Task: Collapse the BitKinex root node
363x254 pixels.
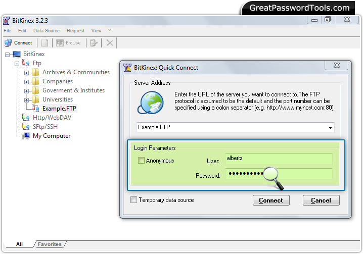Action: [x=8, y=55]
